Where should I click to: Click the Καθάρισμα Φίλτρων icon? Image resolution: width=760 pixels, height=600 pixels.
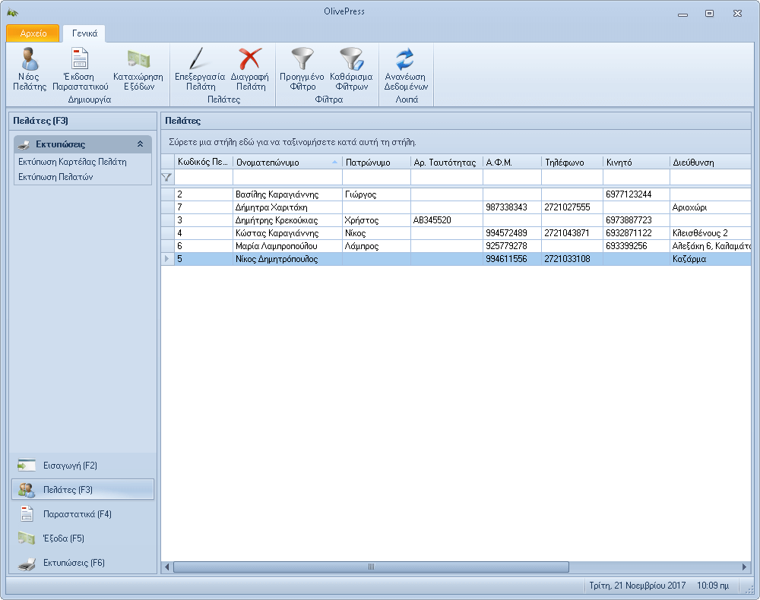(x=351, y=59)
